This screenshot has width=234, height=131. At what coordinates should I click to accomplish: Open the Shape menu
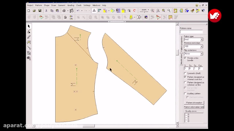pyautogui.click(x=47, y=5)
